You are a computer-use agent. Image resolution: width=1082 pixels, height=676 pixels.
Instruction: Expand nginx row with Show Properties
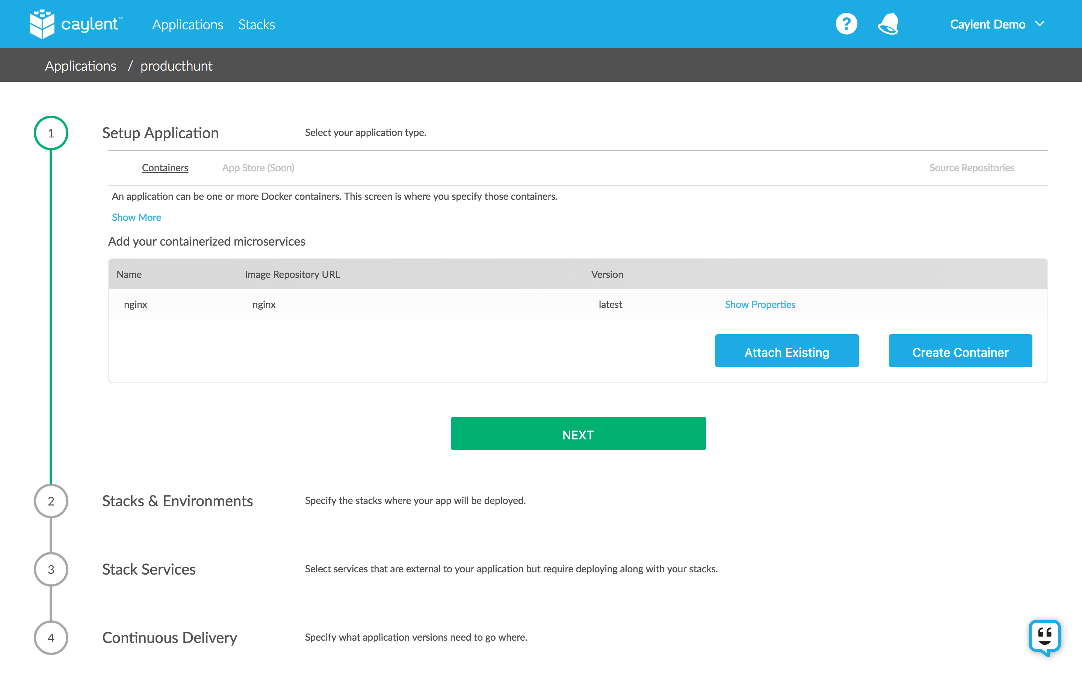pos(760,305)
